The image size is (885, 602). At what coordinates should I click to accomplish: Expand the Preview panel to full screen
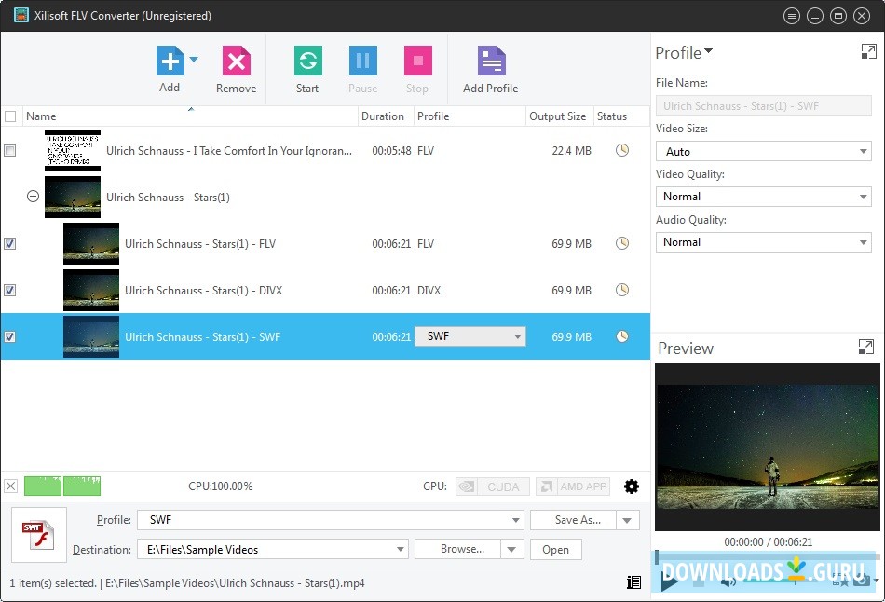click(x=865, y=347)
